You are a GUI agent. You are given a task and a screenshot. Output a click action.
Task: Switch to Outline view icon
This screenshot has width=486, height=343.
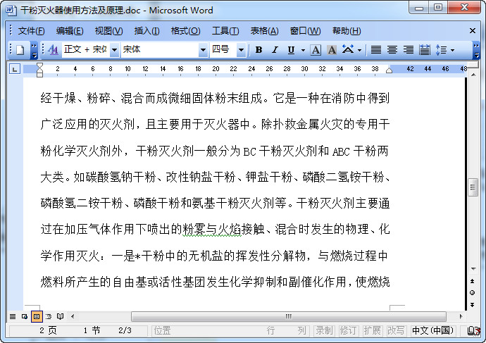(49, 316)
